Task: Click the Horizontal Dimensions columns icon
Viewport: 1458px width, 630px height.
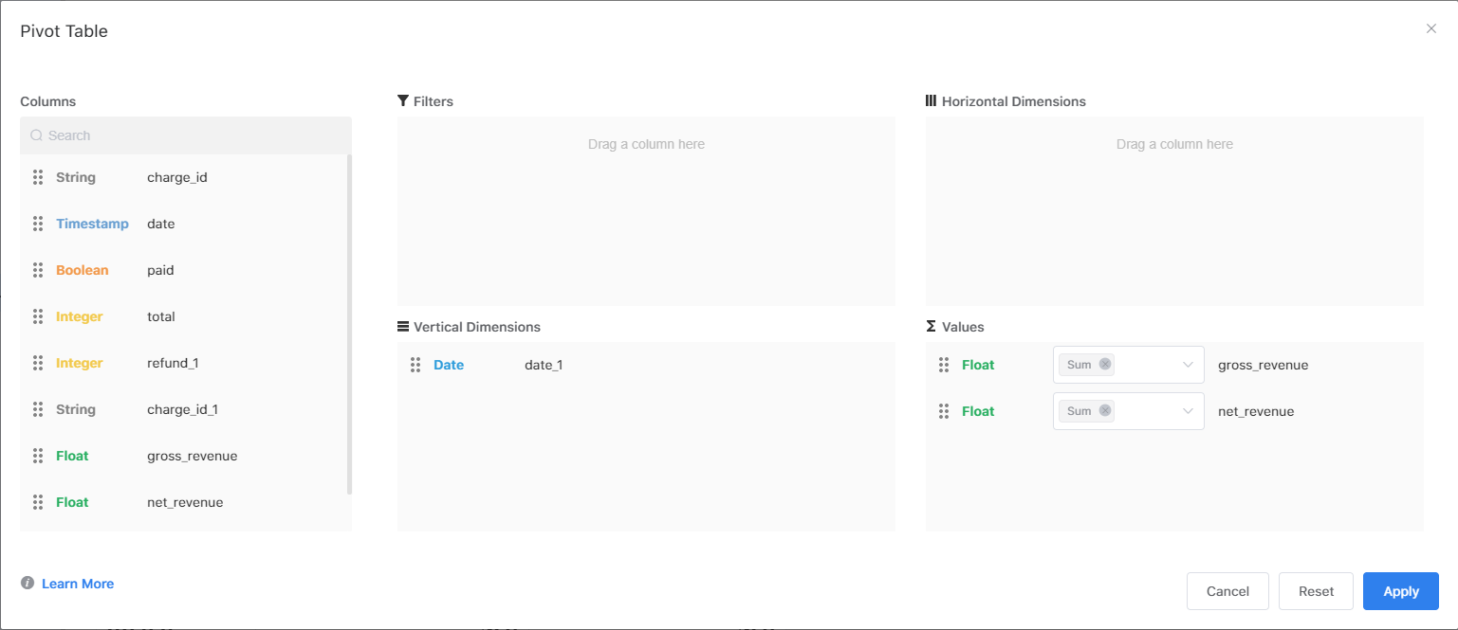Action: (x=931, y=101)
